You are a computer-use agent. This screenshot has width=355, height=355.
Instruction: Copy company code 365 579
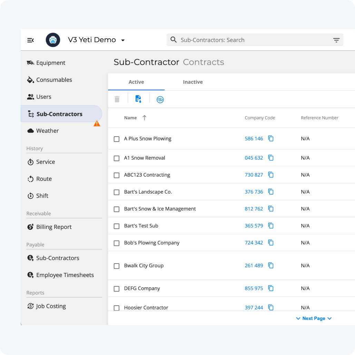pyautogui.click(x=271, y=226)
